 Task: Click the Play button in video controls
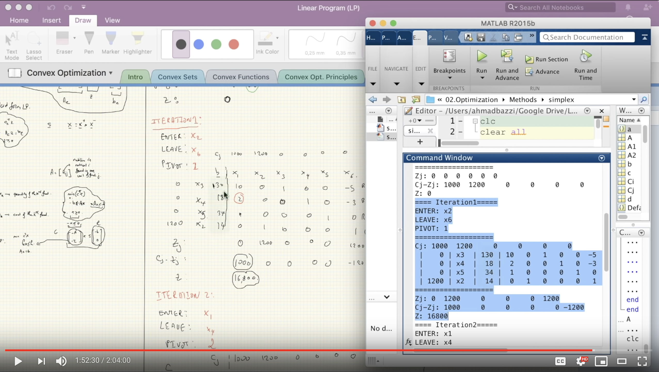tap(18, 360)
